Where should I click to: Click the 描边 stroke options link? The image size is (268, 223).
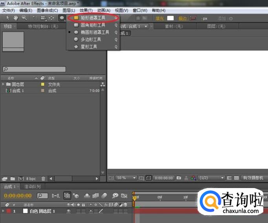tap(182, 18)
